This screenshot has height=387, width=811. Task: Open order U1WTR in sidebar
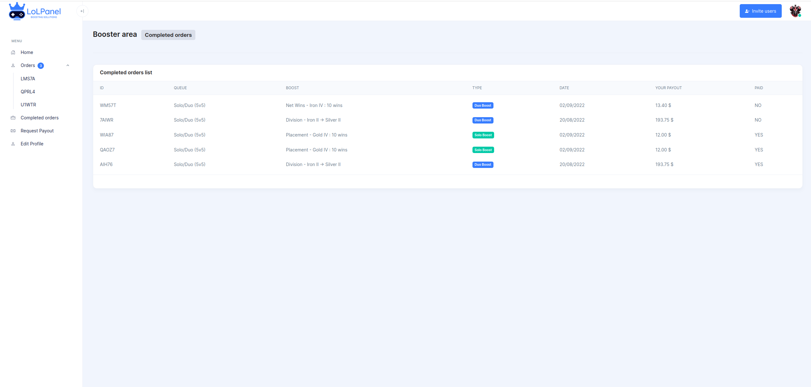point(28,105)
